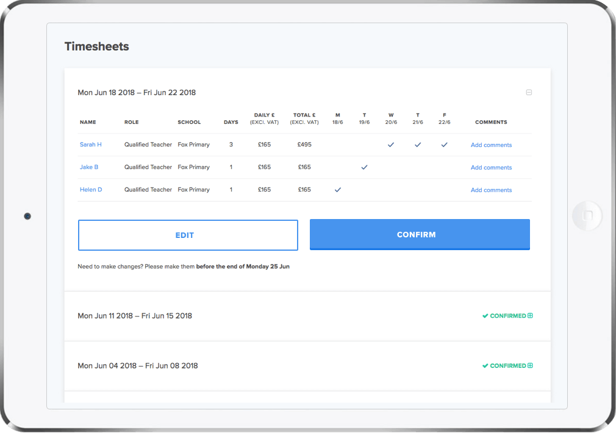Add comments for Jake B
The height and width of the screenshot is (435, 616).
click(491, 167)
